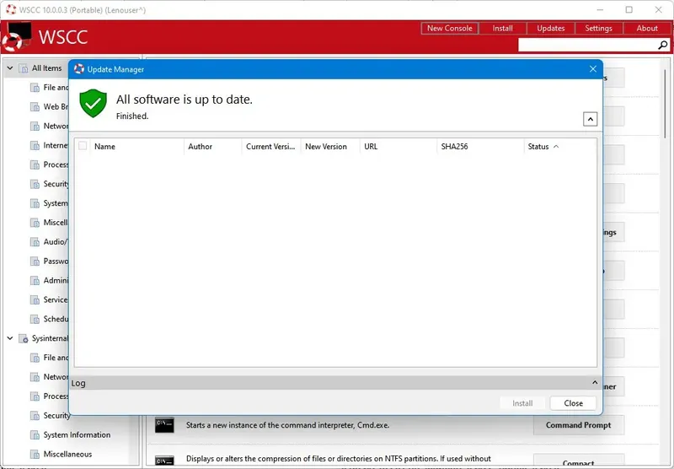Click the first System category icon
Image resolution: width=674 pixels, height=469 pixels.
[35, 203]
